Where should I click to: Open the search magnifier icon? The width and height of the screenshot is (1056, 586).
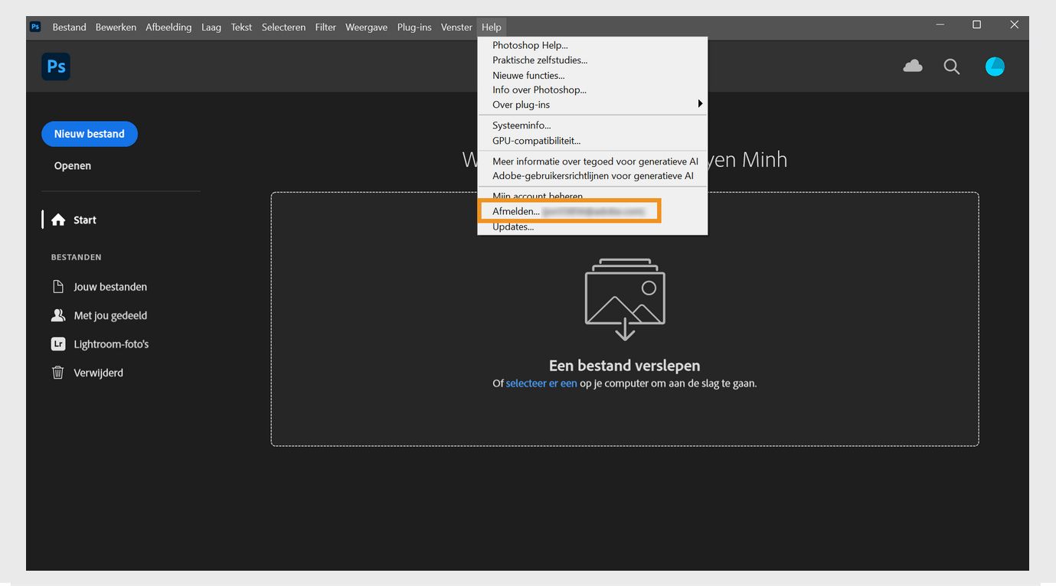(x=952, y=67)
